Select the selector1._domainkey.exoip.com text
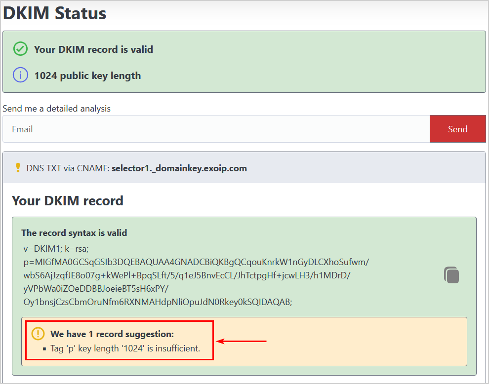This screenshot has width=489, height=384. 179,168
